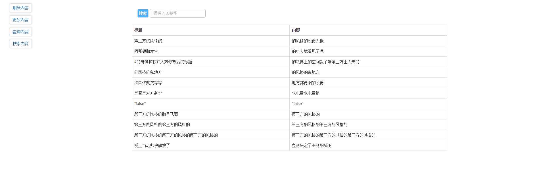Click content cell 水电费水电费是
The height and width of the screenshot is (178, 535).
(368, 93)
